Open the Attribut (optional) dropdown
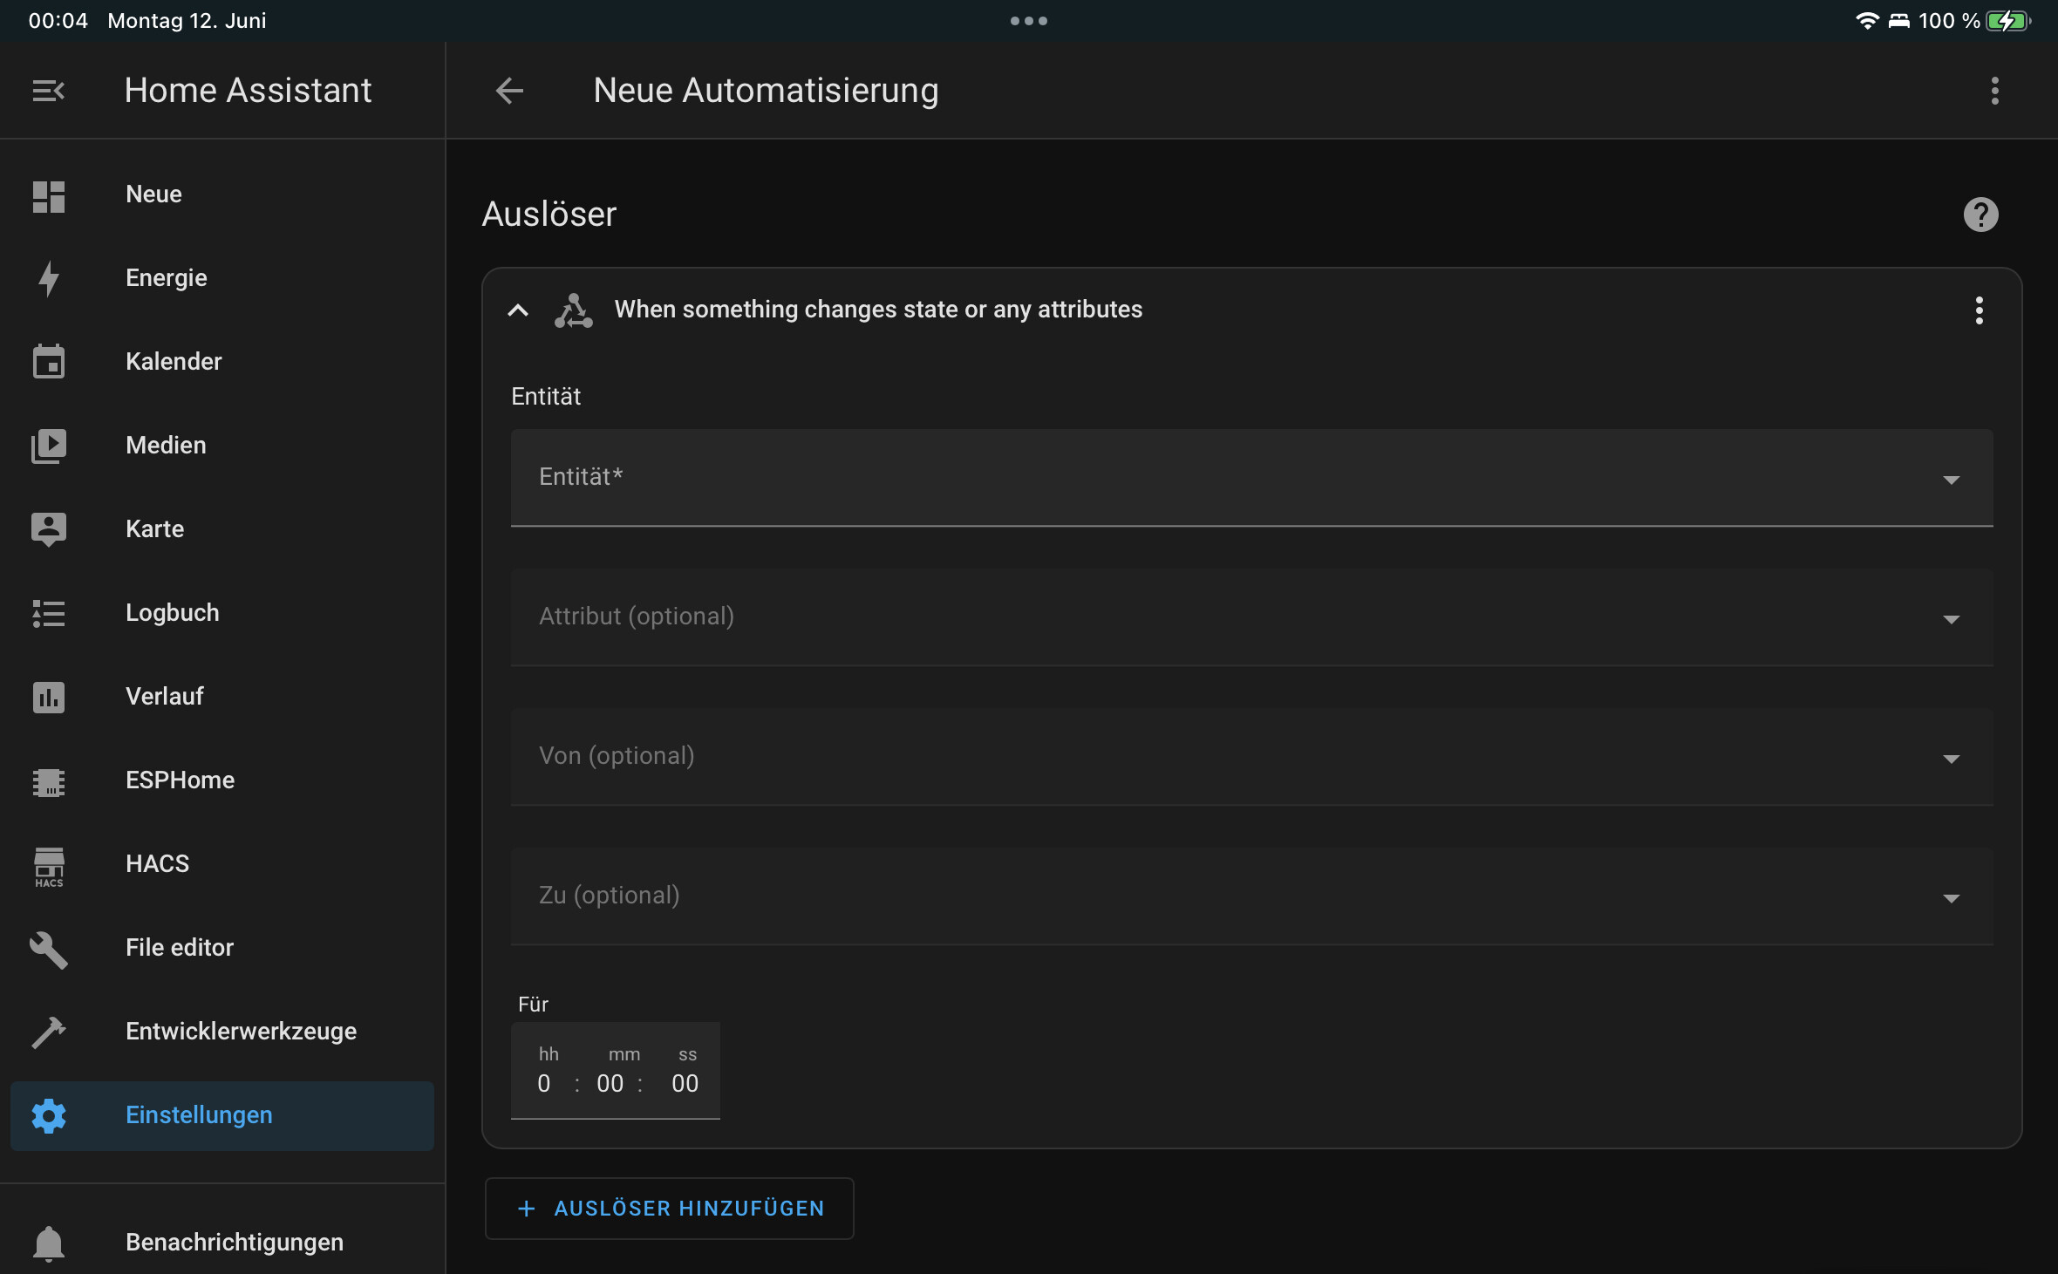This screenshot has width=2058, height=1274. tap(1252, 617)
